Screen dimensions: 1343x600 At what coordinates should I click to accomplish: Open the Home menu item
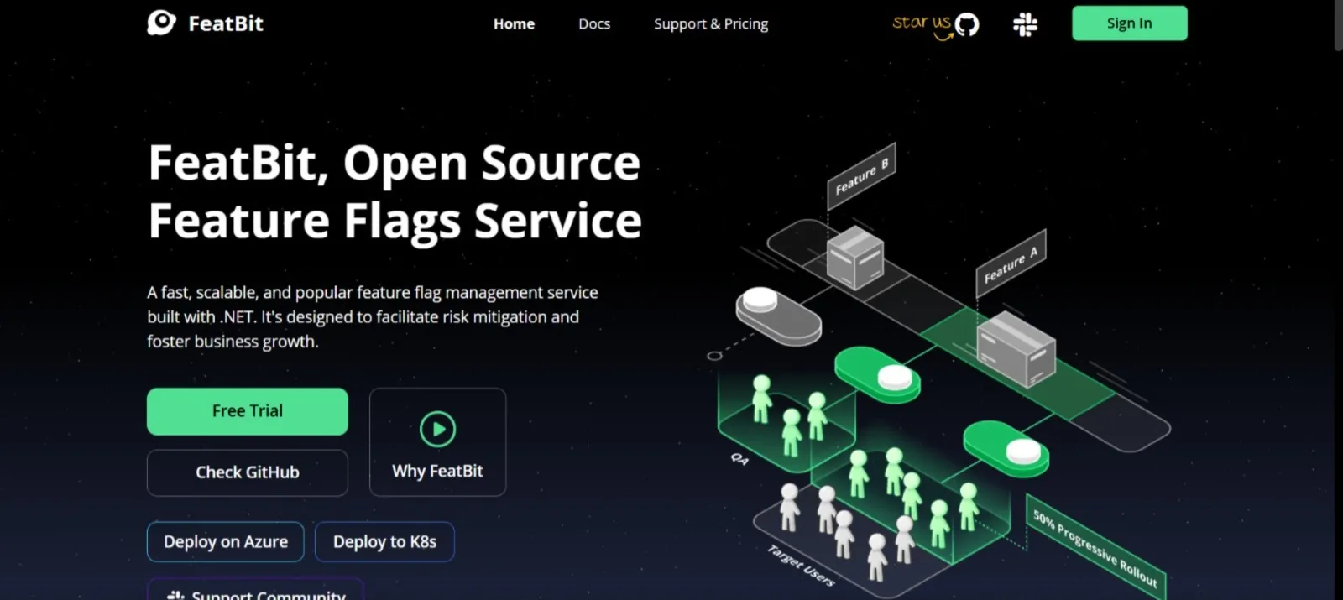514,24
